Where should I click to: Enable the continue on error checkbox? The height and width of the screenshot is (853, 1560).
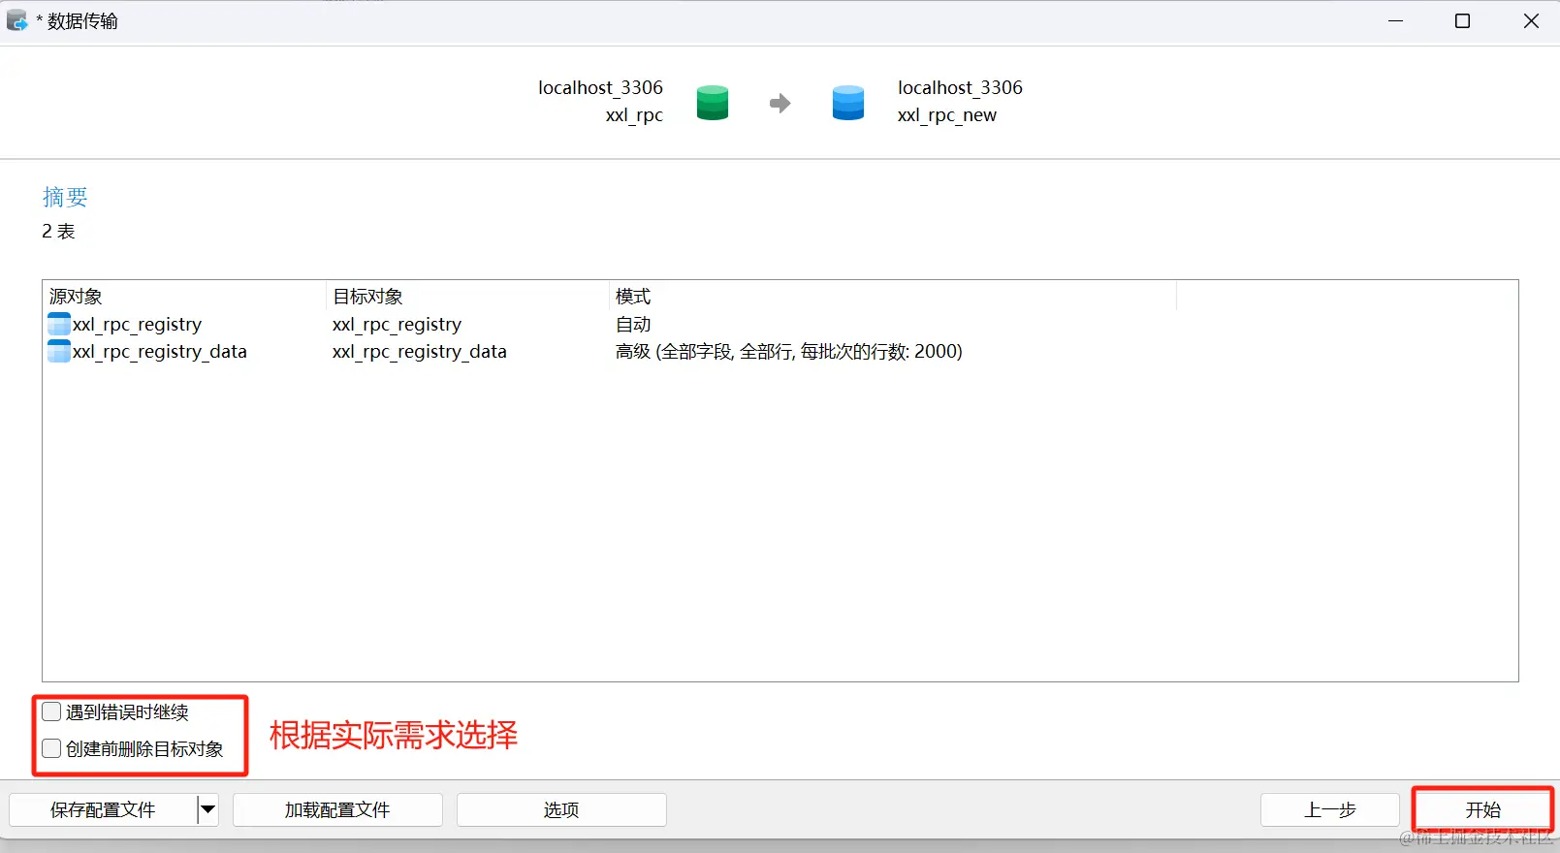coord(52,712)
